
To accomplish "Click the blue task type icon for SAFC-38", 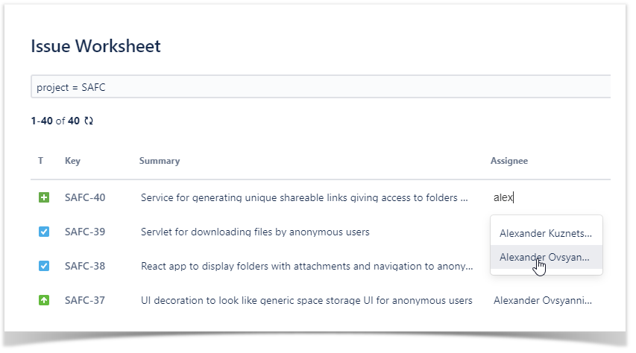I will [44, 266].
